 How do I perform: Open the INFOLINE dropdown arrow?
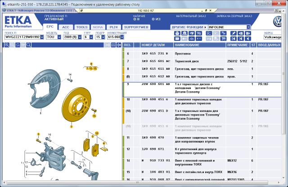tap(248, 27)
